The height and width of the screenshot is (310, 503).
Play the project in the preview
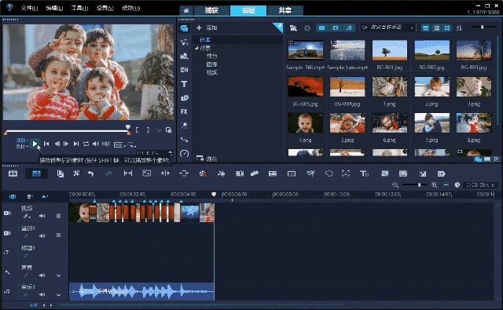click(x=35, y=144)
